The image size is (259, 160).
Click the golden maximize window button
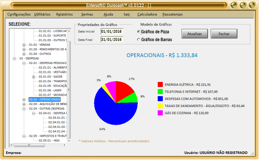point(243,5)
